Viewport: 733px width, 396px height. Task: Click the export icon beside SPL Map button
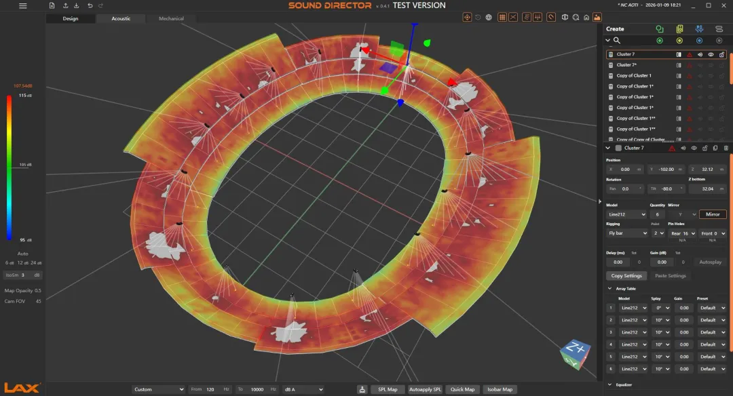pos(362,389)
